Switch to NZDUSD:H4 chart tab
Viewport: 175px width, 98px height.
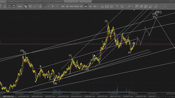(x=37, y=96)
